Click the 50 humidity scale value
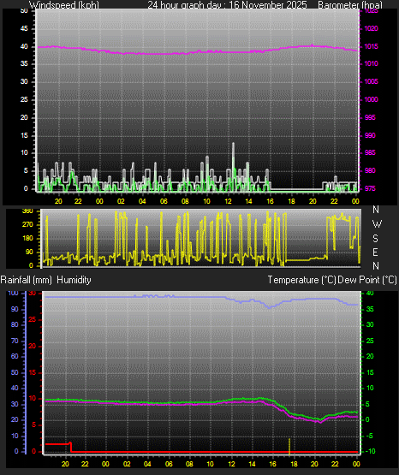Screen dimensions: 399x475 (15, 372)
